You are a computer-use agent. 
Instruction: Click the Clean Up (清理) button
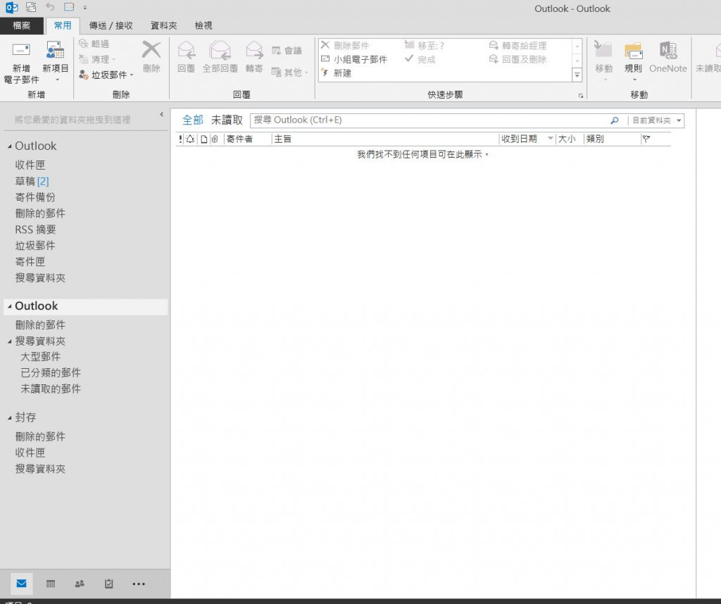96,59
